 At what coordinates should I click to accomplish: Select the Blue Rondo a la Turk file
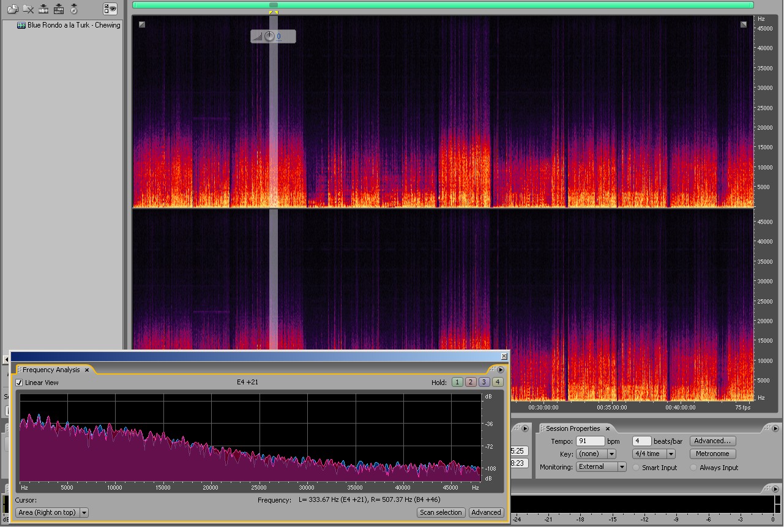[69, 25]
